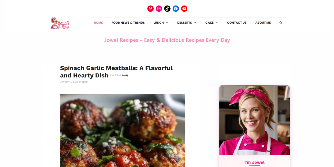Rate the recipe using the star rating
Image resolution: width=334 pixels, height=167 pixels.
(x=115, y=75)
